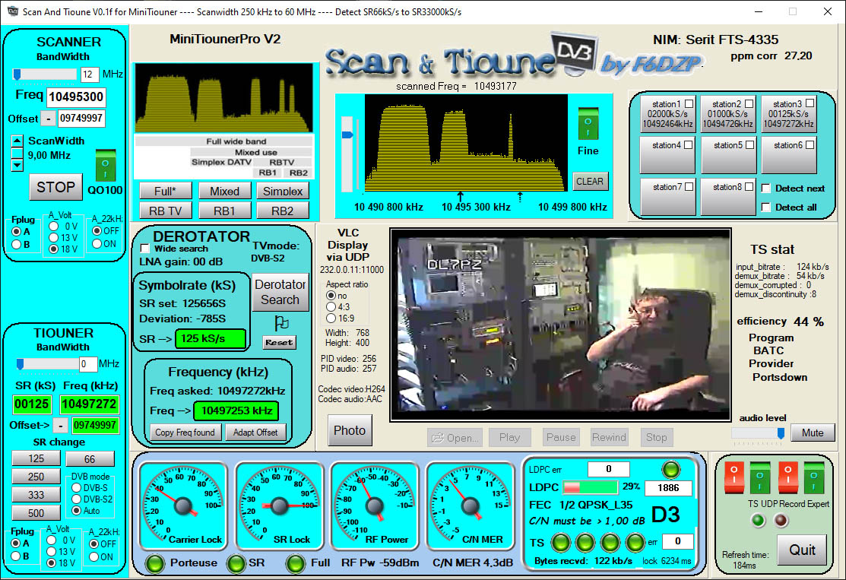Viewport: 846px width, 580px height.
Task: Click the Tiouner BandWidth slider
Action: click(x=46, y=364)
